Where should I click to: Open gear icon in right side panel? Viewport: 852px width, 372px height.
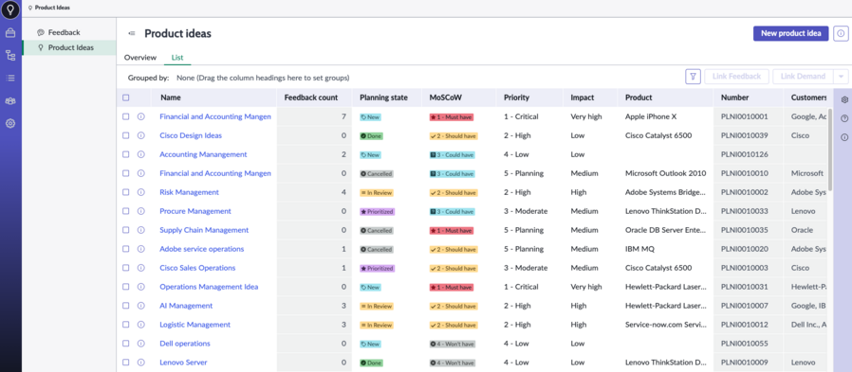[844, 99]
